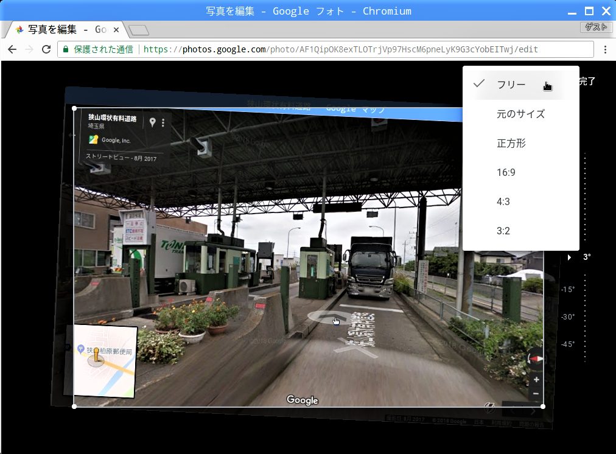This screenshot has width=616, height=454.
Task: Minimize the Chromium window
Action: [572, 13]
